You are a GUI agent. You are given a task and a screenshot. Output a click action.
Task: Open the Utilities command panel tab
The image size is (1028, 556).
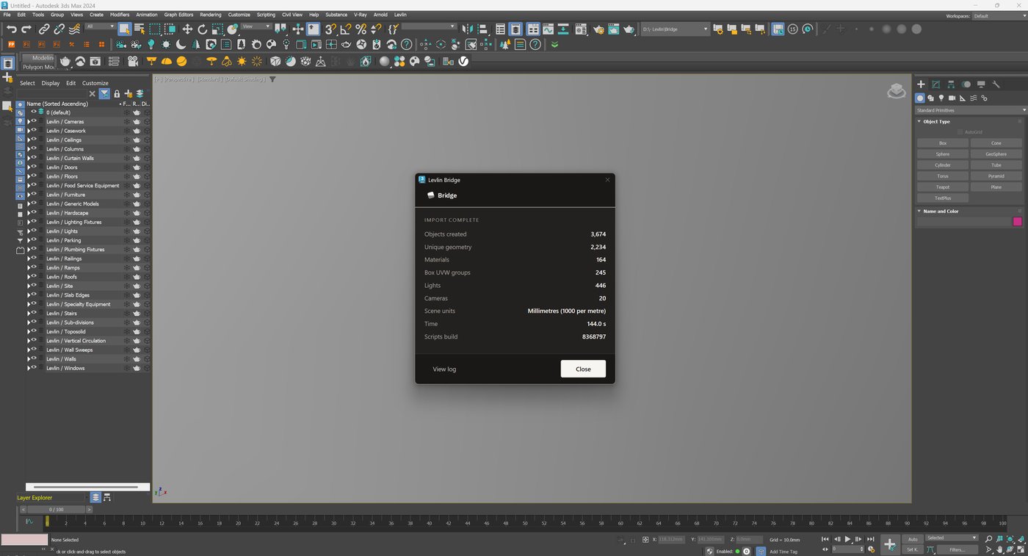point(996,84)
